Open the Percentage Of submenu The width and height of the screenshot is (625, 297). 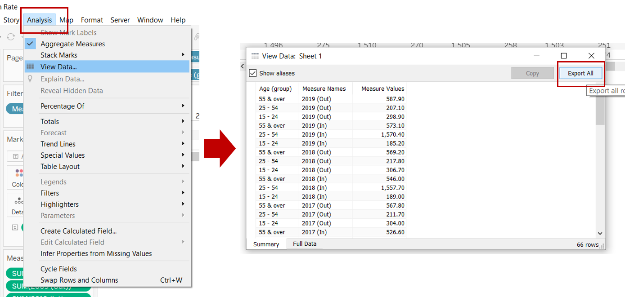point(62,106)
